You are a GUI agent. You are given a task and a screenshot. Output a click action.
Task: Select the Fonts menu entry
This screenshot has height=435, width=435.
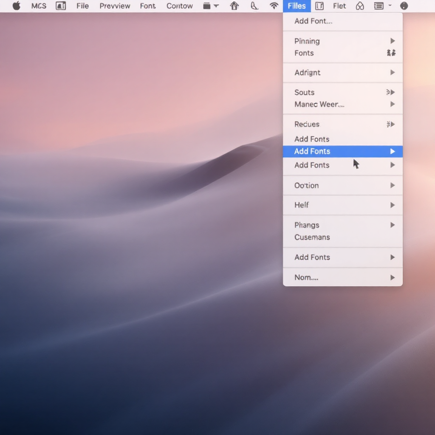click(x=343, y=53)
